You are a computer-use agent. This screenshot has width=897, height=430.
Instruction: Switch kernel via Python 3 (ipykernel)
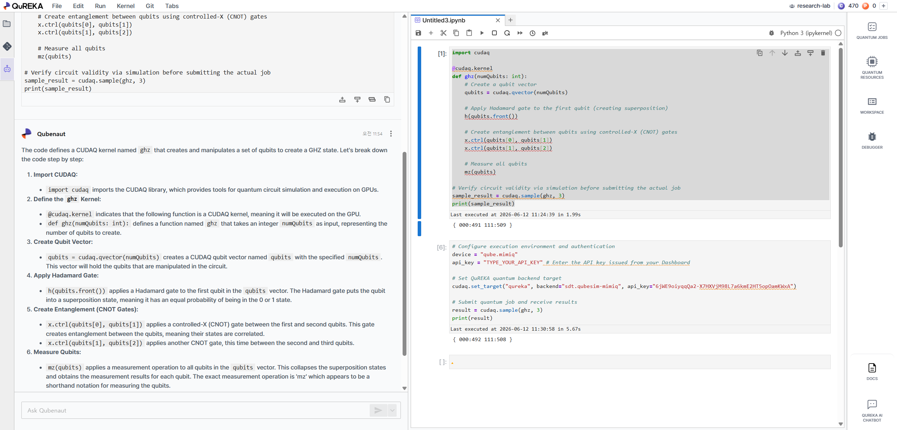pyautogui.click(x=806, y=33)
